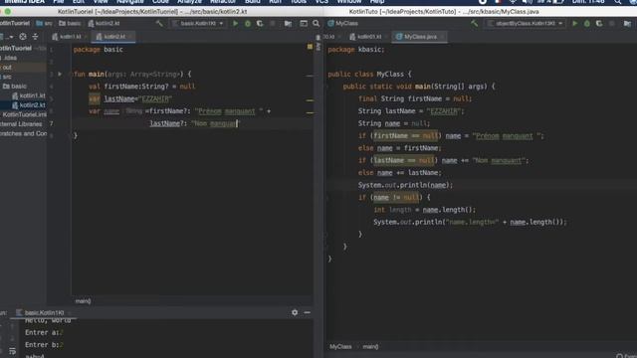Expand Scratches and Consoles node
Viewport: 637px width, 358px height.
pyautogui.click(x=24, y=133)
